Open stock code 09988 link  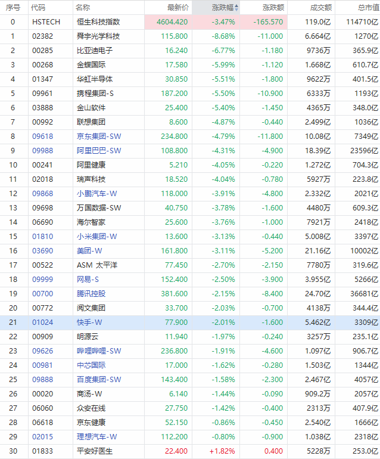tap(43, 151)
